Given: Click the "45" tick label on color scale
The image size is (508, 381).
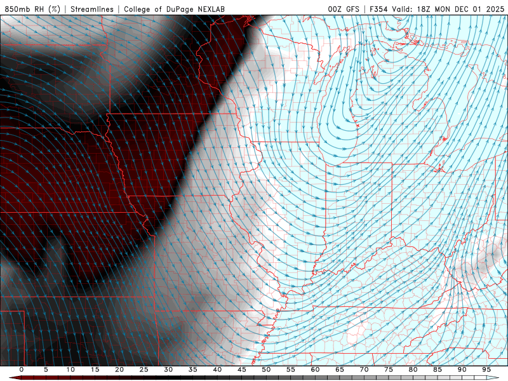Looking at the screenshot, I should pos(242,370).
